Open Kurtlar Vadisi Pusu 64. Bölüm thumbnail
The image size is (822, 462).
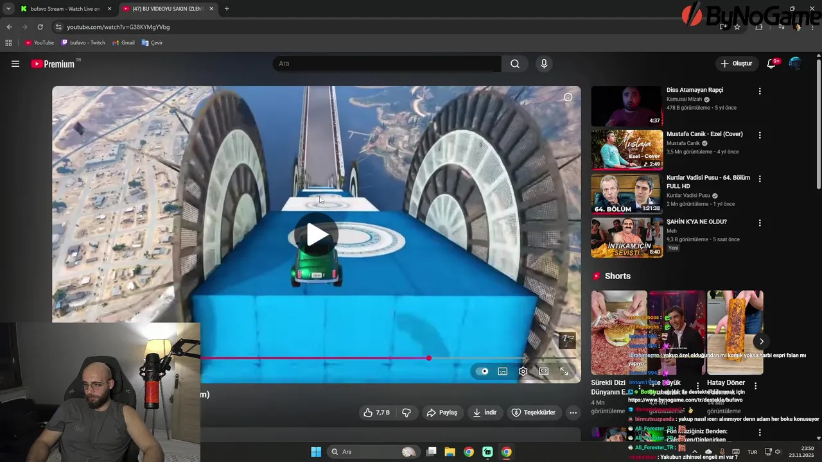tap(626, 194)
